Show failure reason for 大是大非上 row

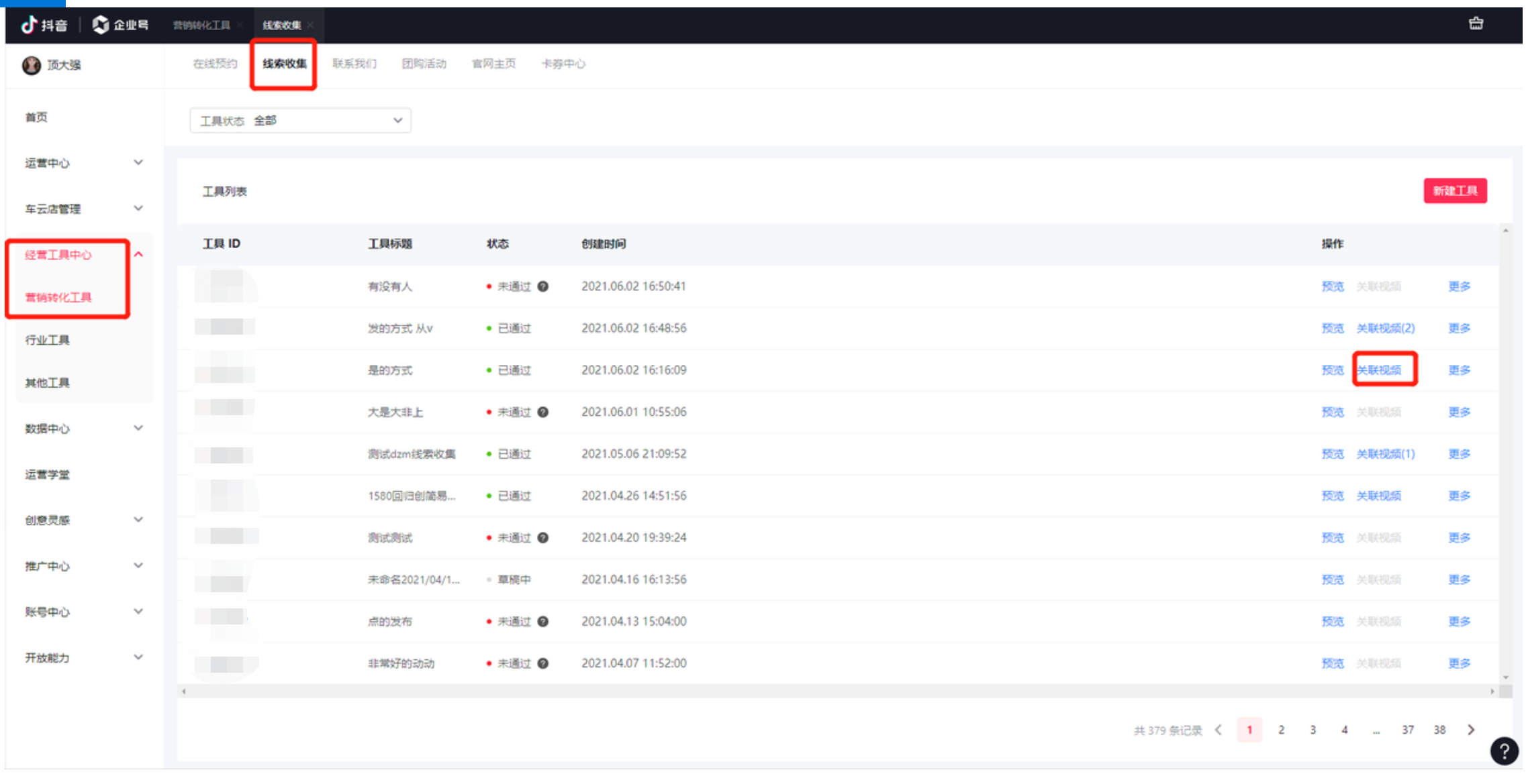click(543, 412)
